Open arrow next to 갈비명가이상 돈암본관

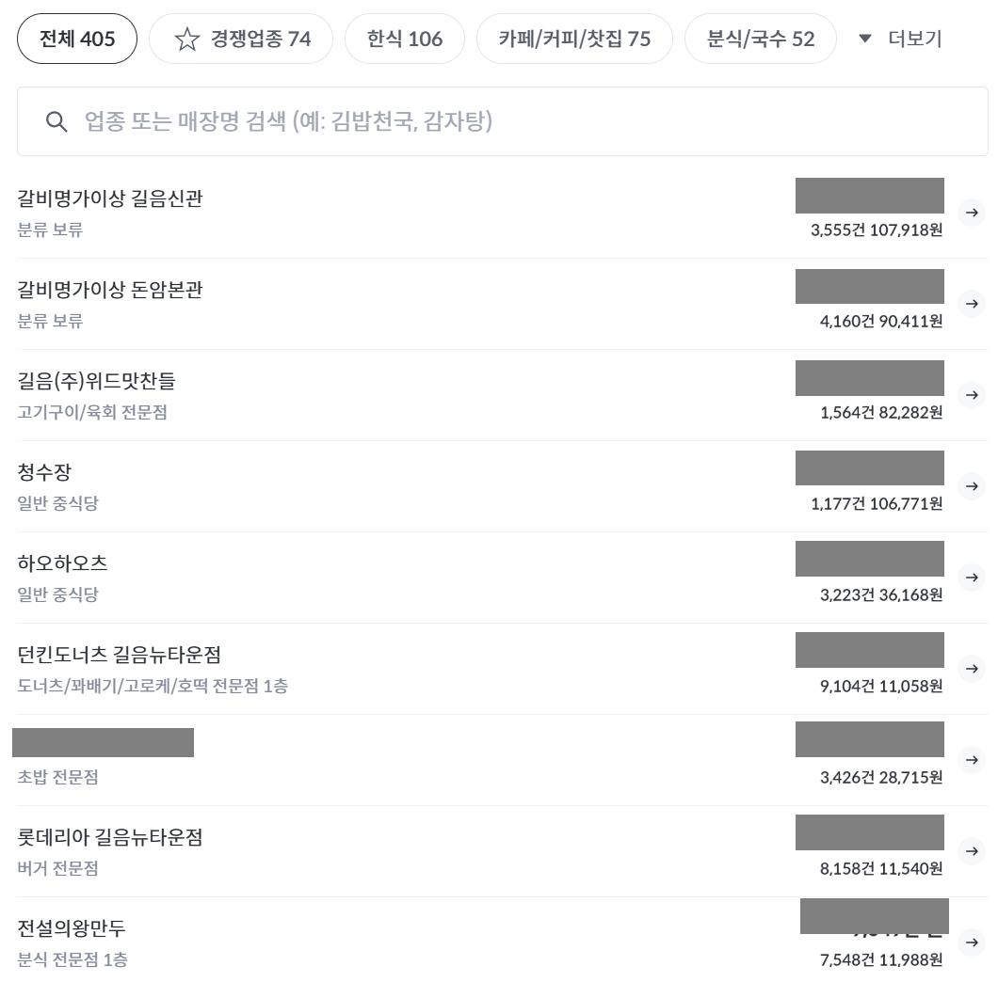click(x=973, y=304)
